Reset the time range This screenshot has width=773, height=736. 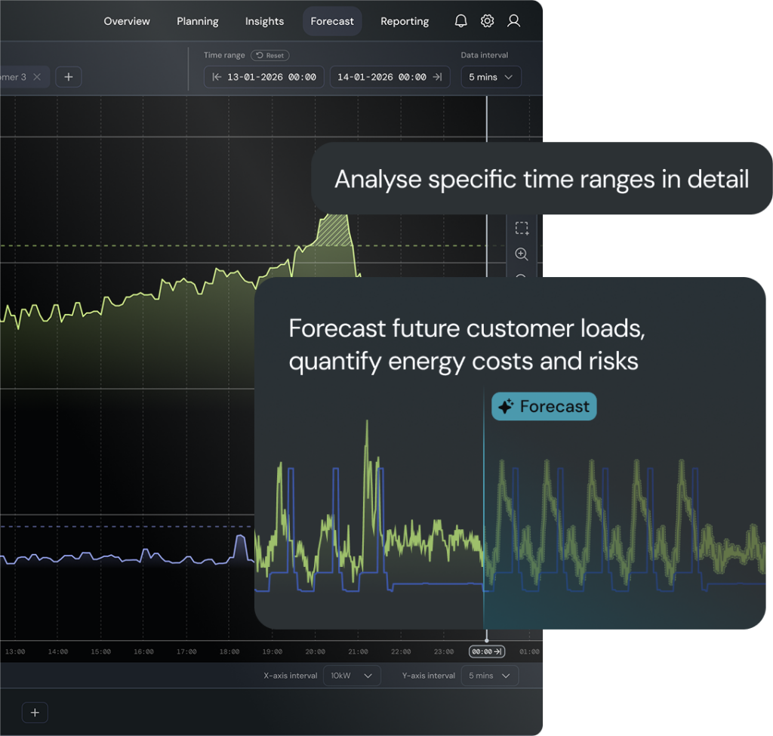tap(270, 55)
